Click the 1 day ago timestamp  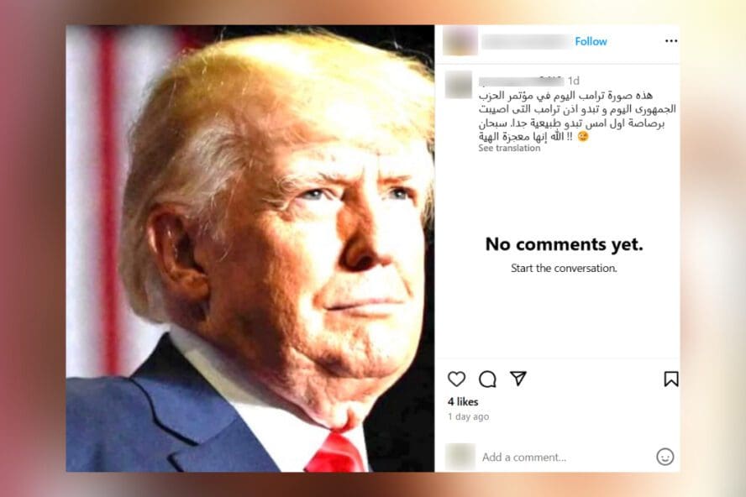[468, 416]
